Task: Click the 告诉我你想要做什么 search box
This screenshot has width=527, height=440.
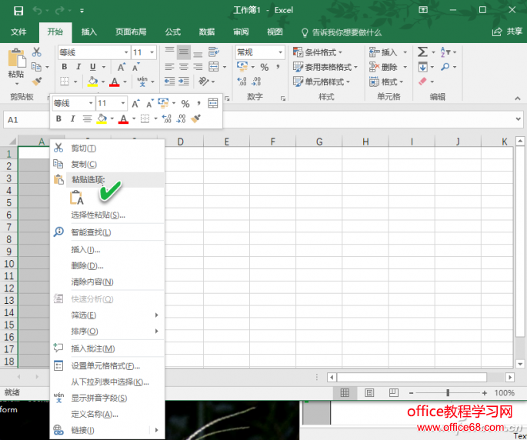Action: 342,32
